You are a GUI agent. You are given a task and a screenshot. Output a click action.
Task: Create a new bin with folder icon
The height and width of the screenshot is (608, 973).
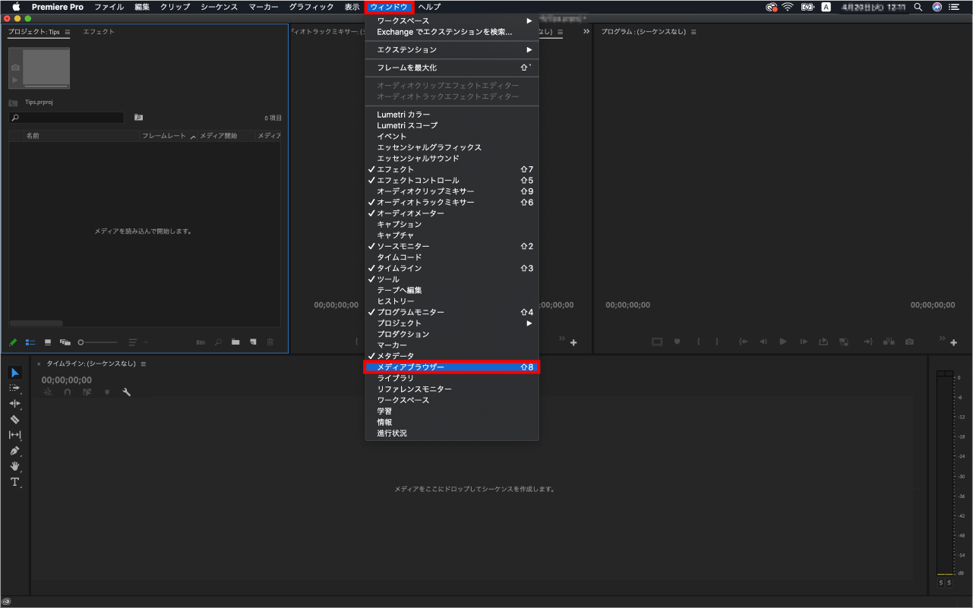pyautogui.click(x=235, y=342)
